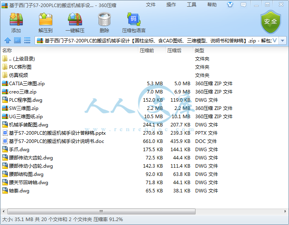The width and height of the screenshot is (289, 225).
Task: Click the archive path address field
Action: tap(157, 40)
